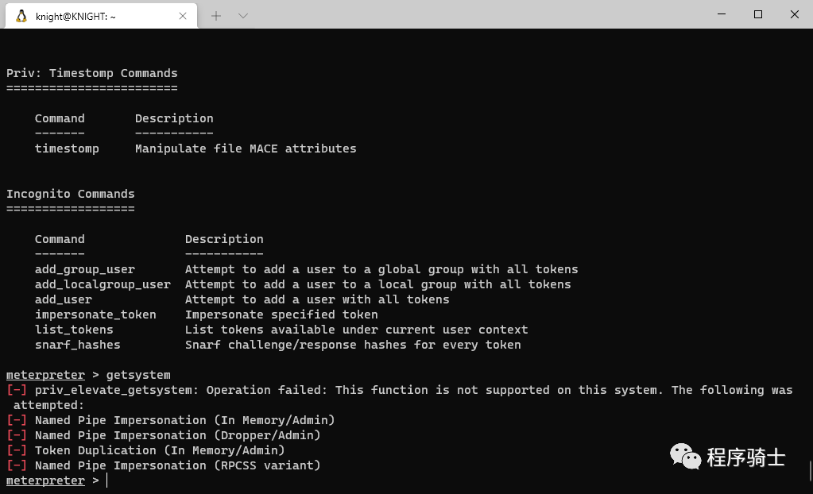Click the Incognito Commands heading

(x=71, y=194)
